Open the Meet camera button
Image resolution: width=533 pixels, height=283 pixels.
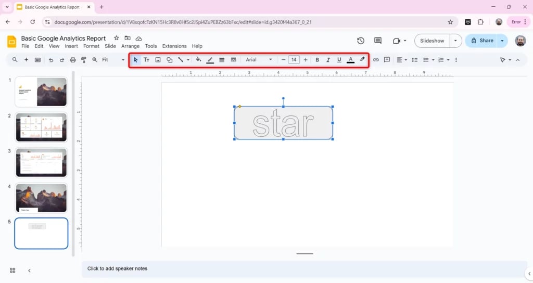(396, 41)
